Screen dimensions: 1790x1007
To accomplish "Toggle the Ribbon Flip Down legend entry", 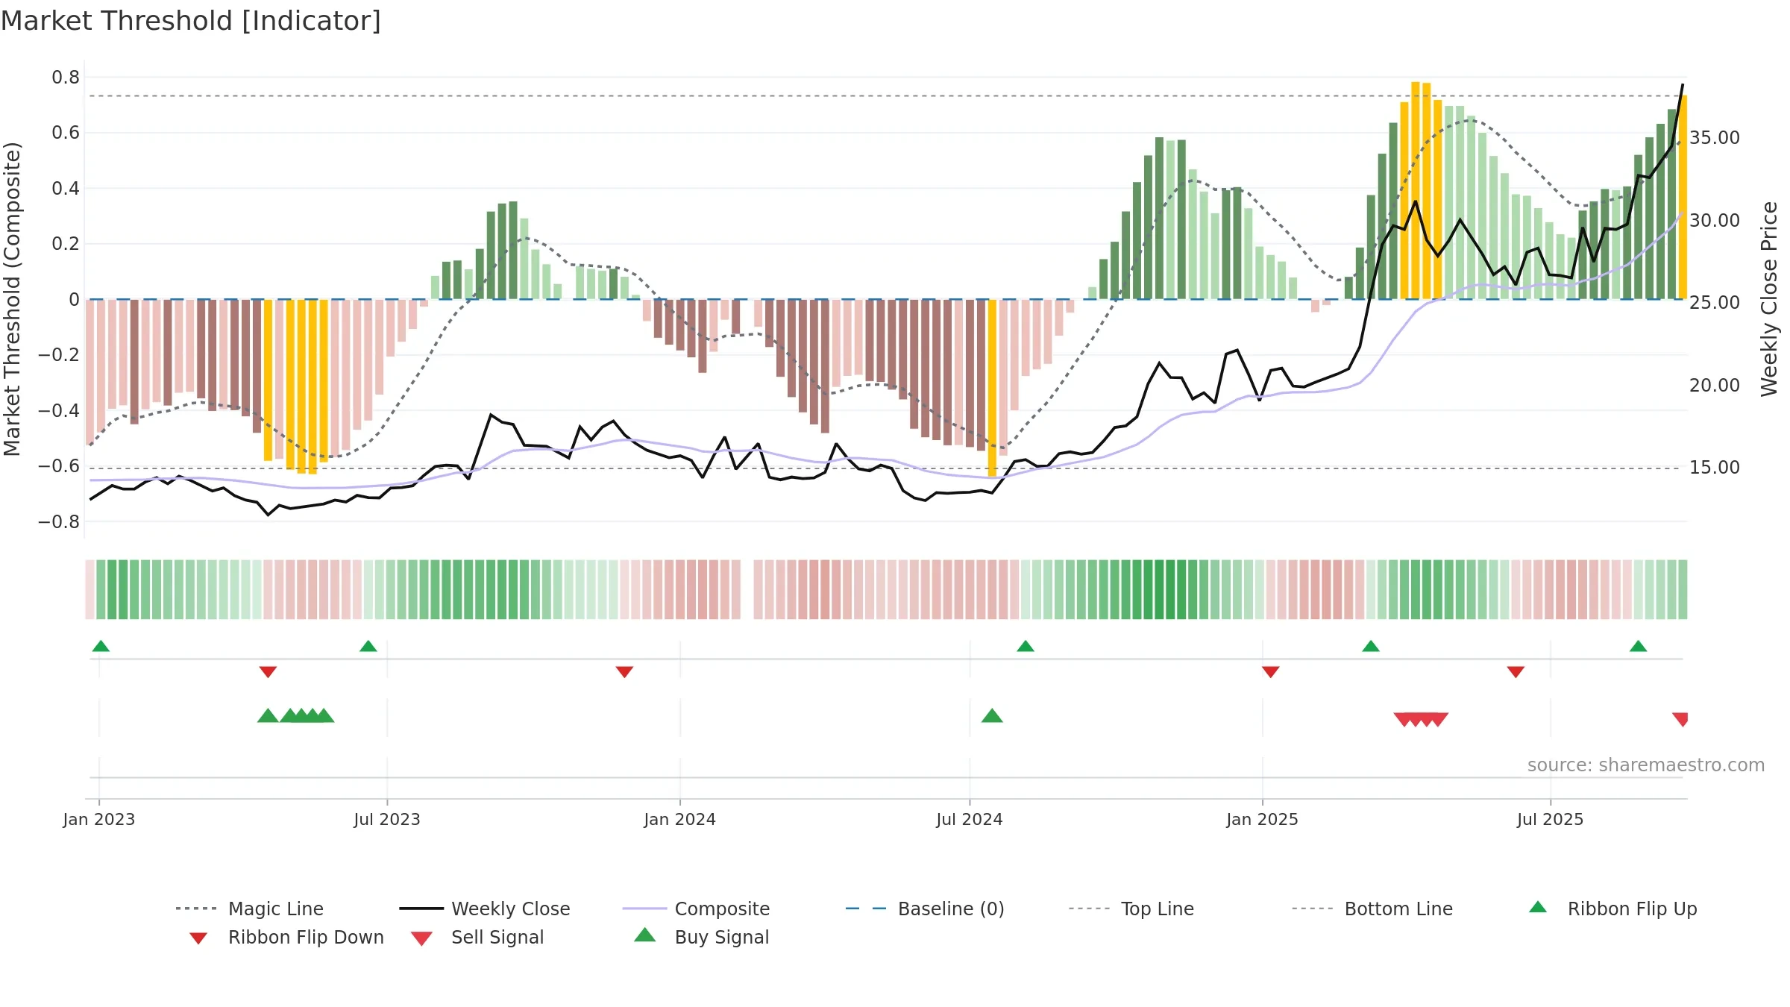I will tap(286, 937).
